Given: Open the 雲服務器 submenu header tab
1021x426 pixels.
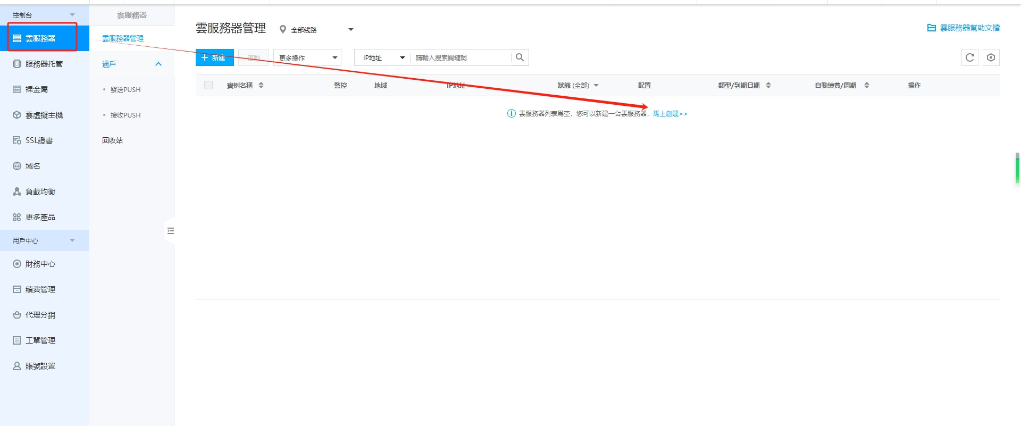Looking at the screenshot, I should [x=132, y=15].
